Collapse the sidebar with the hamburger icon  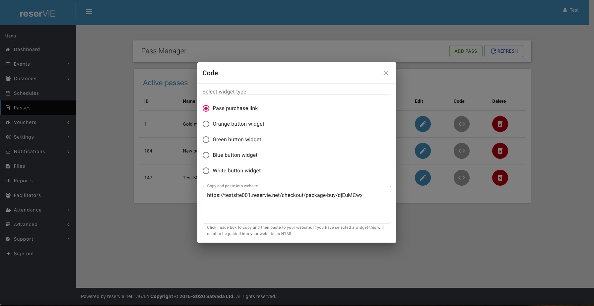pyautogui.click(x=89, y=11)
